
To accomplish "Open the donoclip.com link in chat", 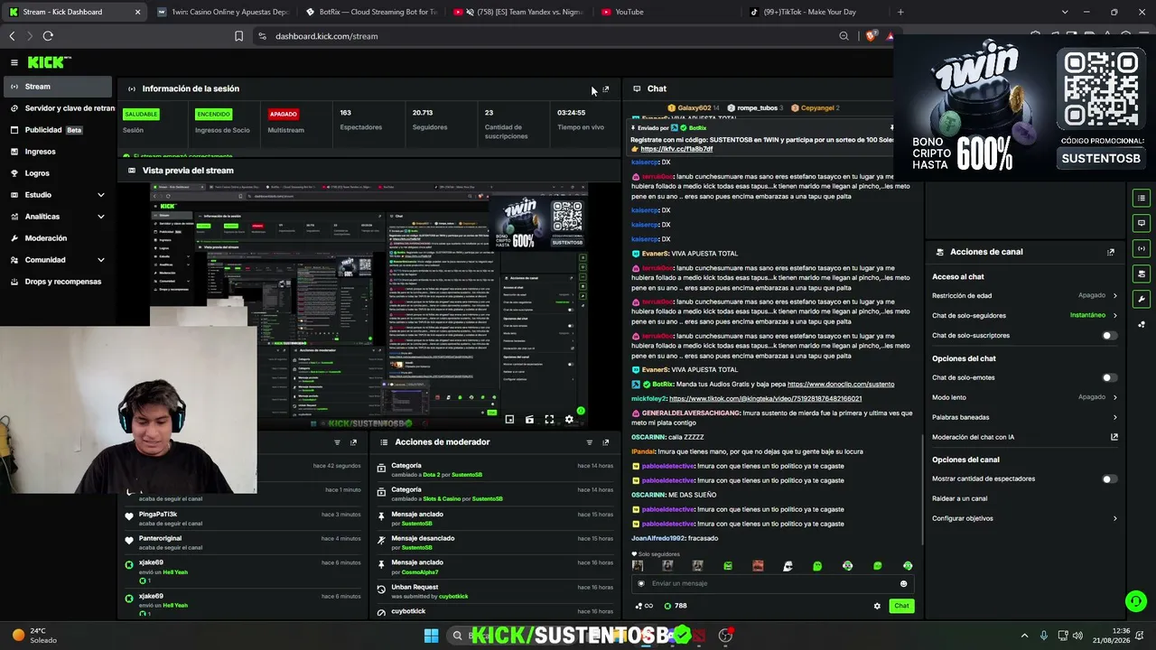I will tap(841, 385).
